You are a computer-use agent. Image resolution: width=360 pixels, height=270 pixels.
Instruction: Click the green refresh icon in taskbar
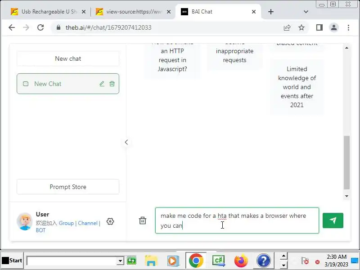click(x=131, y=261)
